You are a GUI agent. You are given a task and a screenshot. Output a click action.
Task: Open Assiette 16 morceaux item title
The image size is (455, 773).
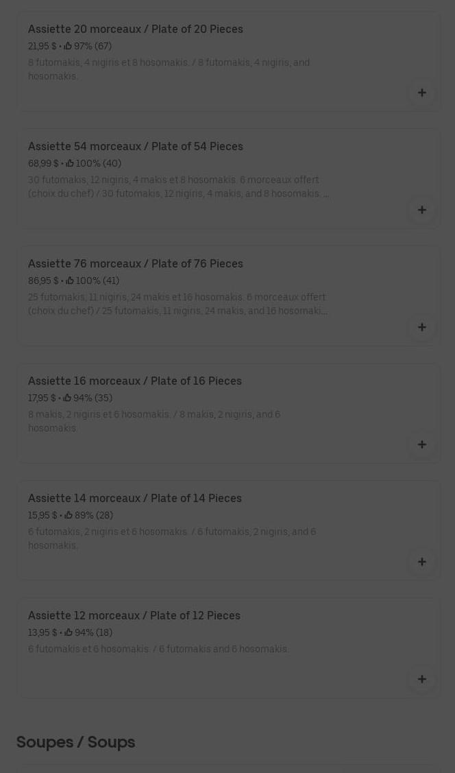135,381
